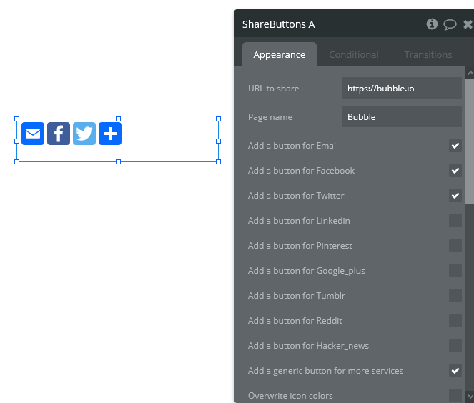Image resolution: width=474 pixels, height=403 pixels.
Task: Click the panel scrollbar up arrow
Action: pos(470,73)
